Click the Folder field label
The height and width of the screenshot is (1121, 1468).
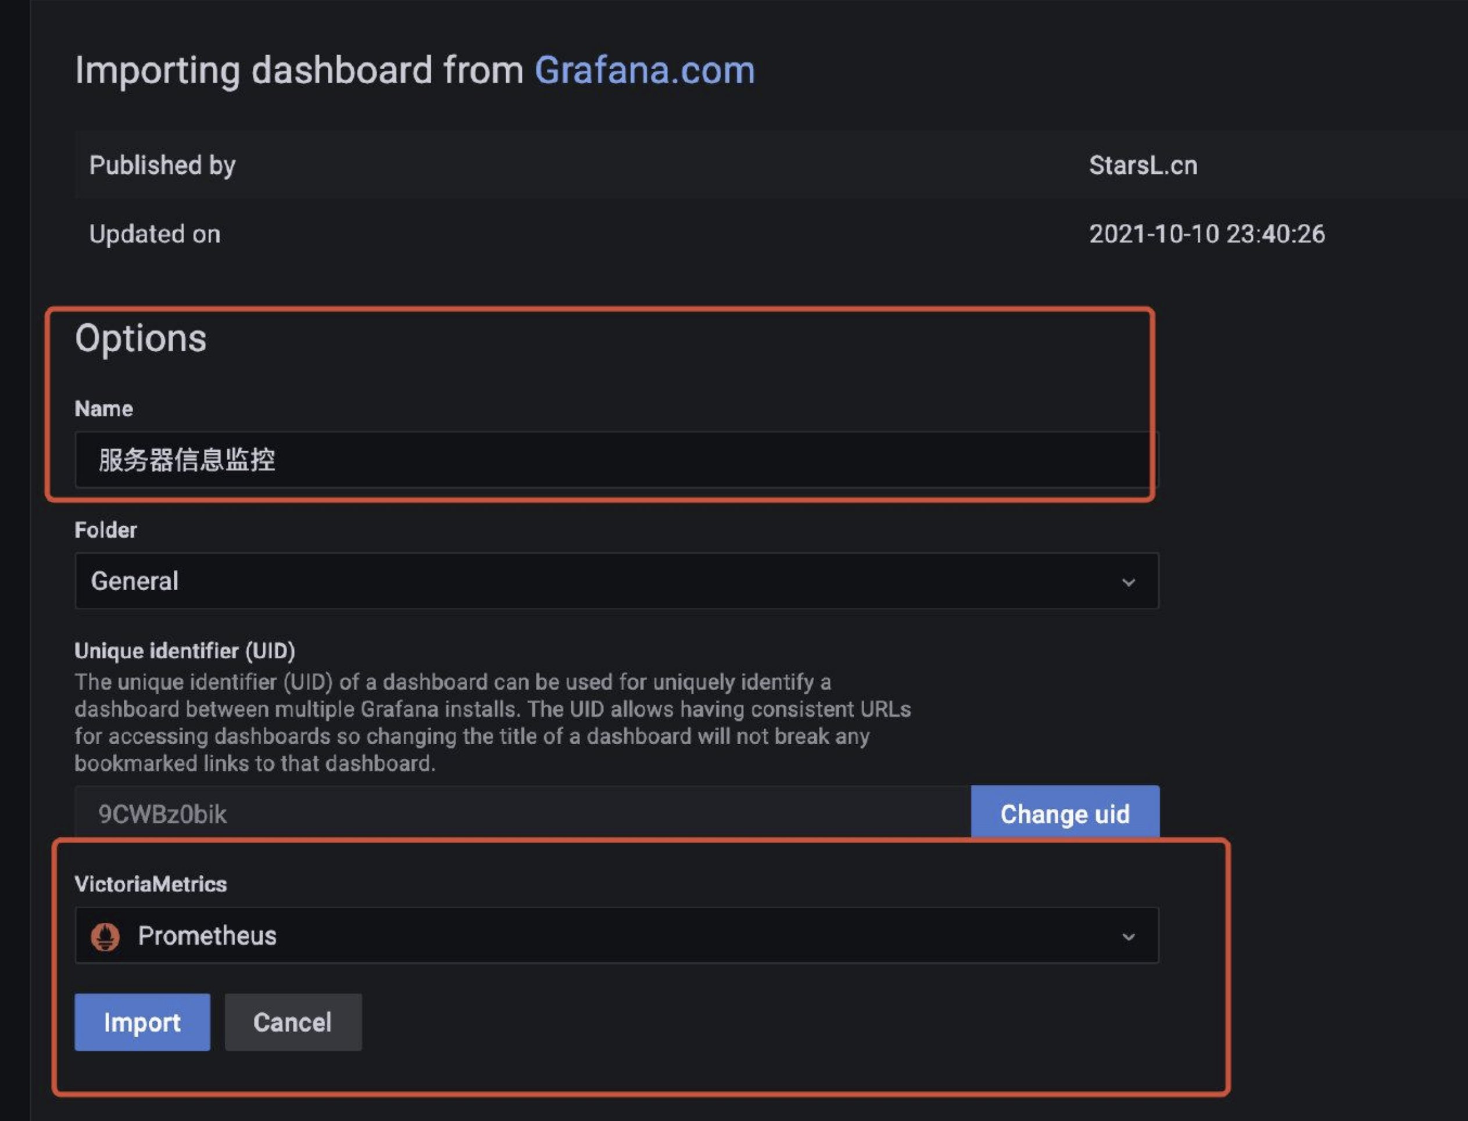[x=105, y=530]
